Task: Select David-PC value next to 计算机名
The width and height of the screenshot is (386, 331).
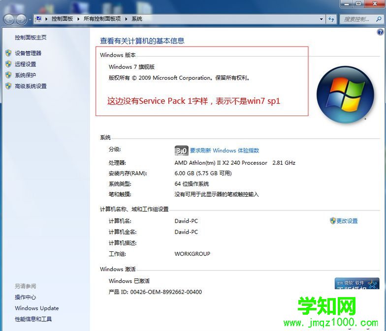Action: [x=186, y=221]
